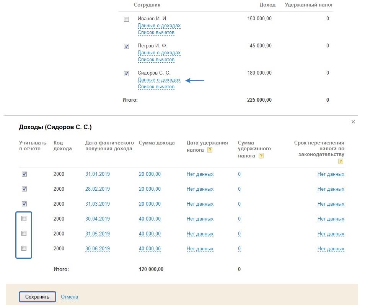Tick the 30.06.2019 income row checkbox
This screenshot has width=365, height=305.
(x=24, y=248)
